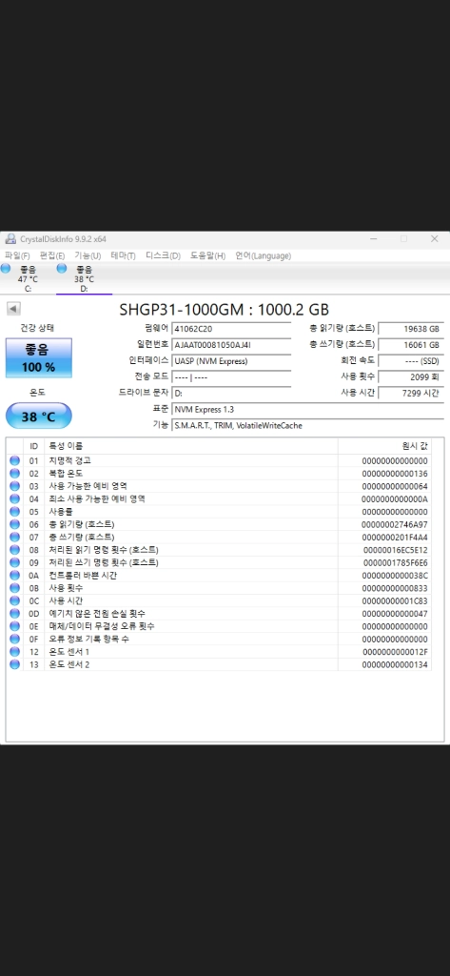Open the 도움말(H) menu
This screenshot has width=450, height=976.
coord(207,255)
